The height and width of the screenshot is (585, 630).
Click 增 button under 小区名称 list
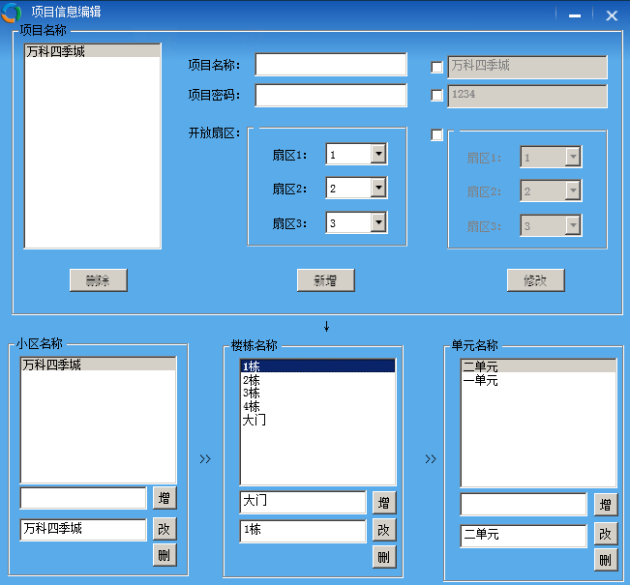165,498
